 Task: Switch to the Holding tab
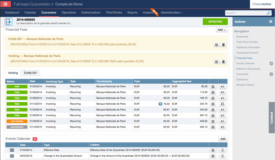13,73
